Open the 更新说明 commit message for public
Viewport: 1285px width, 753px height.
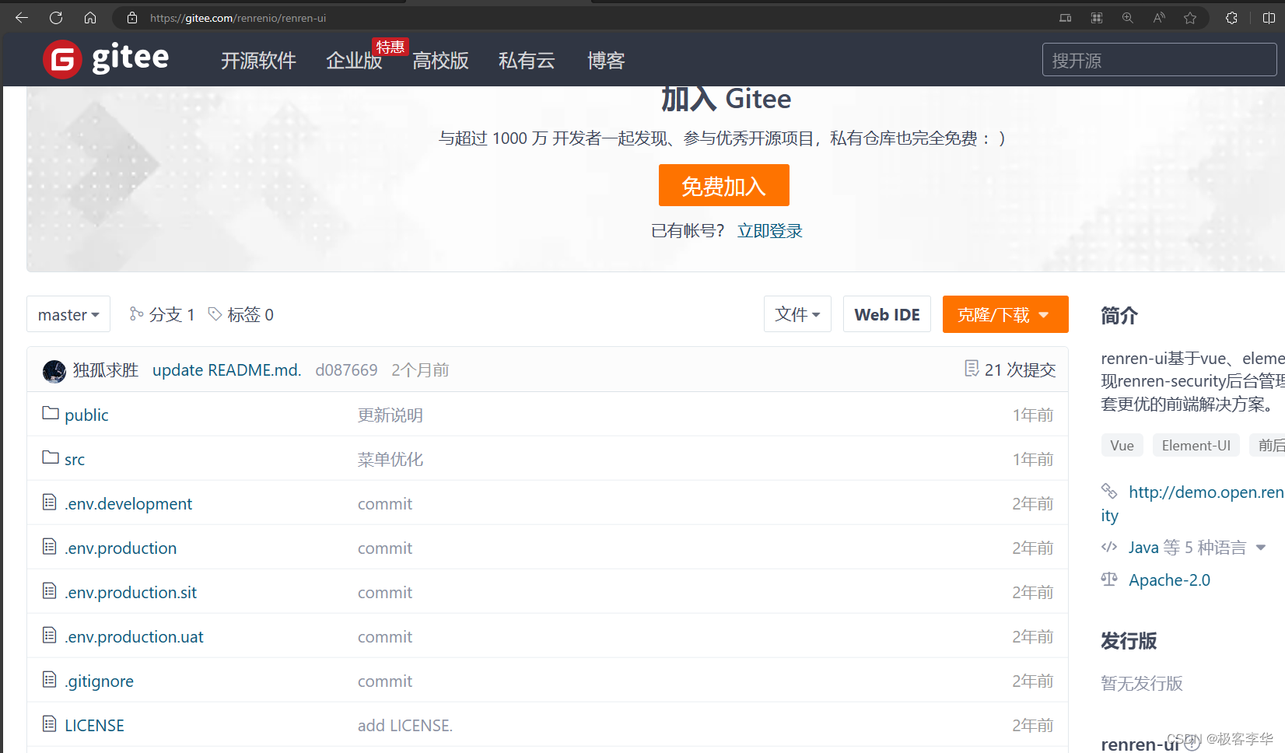point(390,415)
